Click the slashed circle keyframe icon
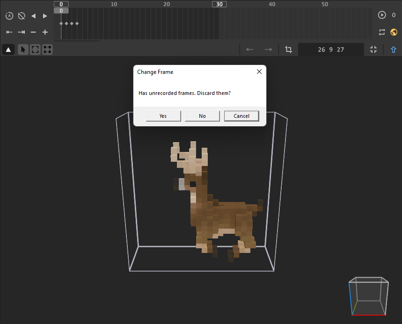 [x=22, y=16]
